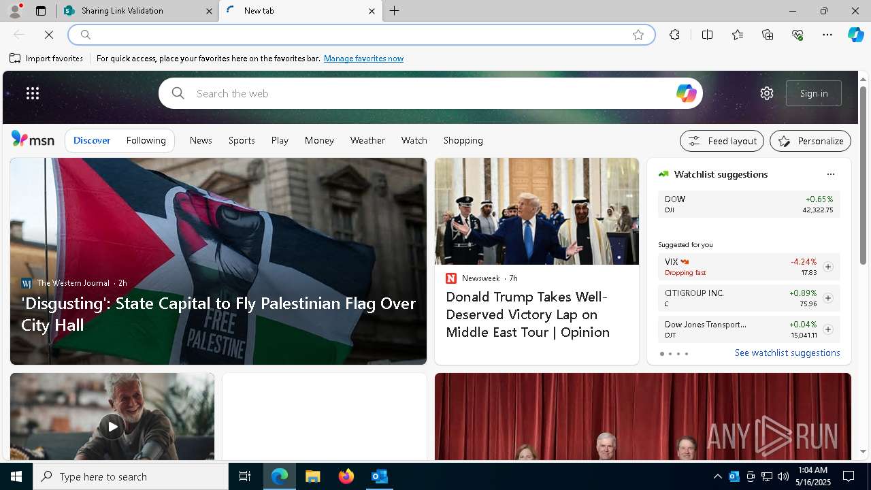Screen dimensions: 871x490
Task: Select the DOW stock row
Action: point(749,204)
